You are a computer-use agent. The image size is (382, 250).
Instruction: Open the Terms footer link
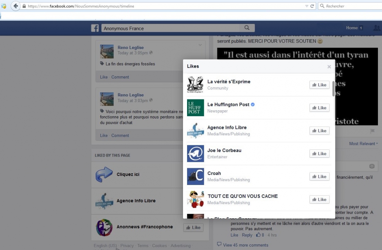(x=143, y=246)
